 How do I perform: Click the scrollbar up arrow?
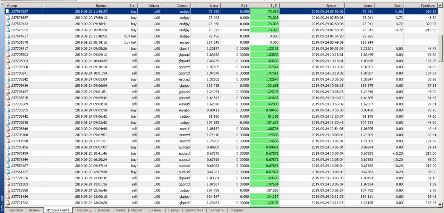[x=441, y=6]
